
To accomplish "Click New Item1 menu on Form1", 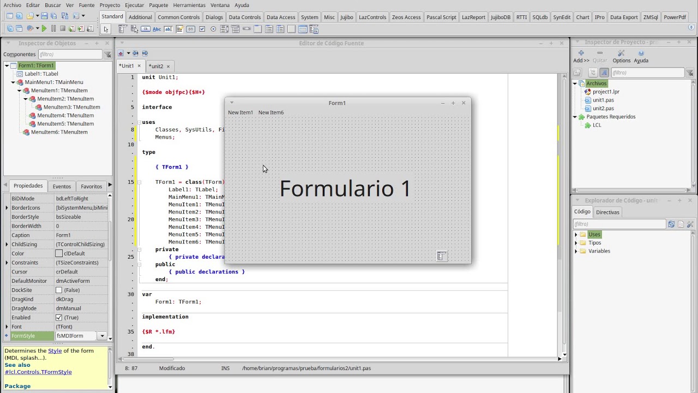I will click(240, 112).
